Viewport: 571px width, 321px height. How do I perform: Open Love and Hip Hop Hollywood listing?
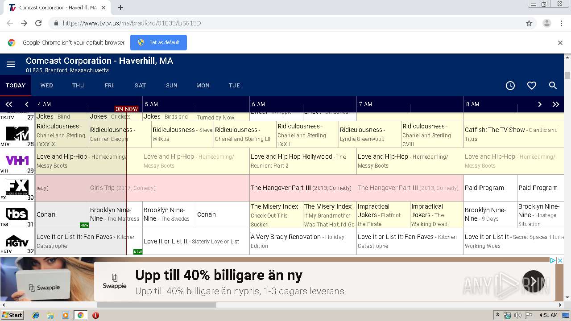pos(303,161)
